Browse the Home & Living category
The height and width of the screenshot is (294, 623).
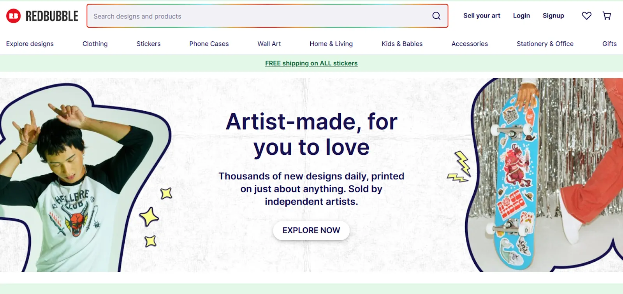(x=331, y=44)
